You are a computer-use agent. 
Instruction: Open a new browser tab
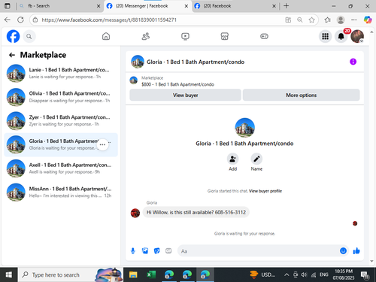coord(286,6)
